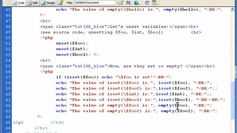The image size is (237, 133).
Task: Click isset($int) call on line 60
Action: coord(170,94)
